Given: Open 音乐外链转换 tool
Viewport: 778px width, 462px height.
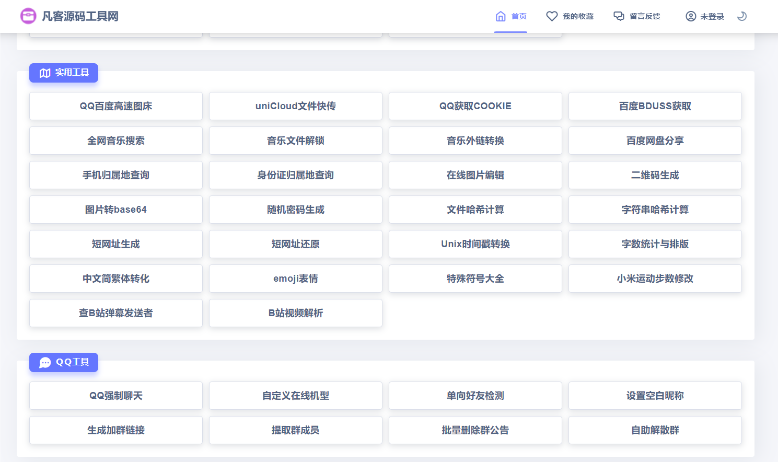Looking at the screenshot, I should [475, 141].
